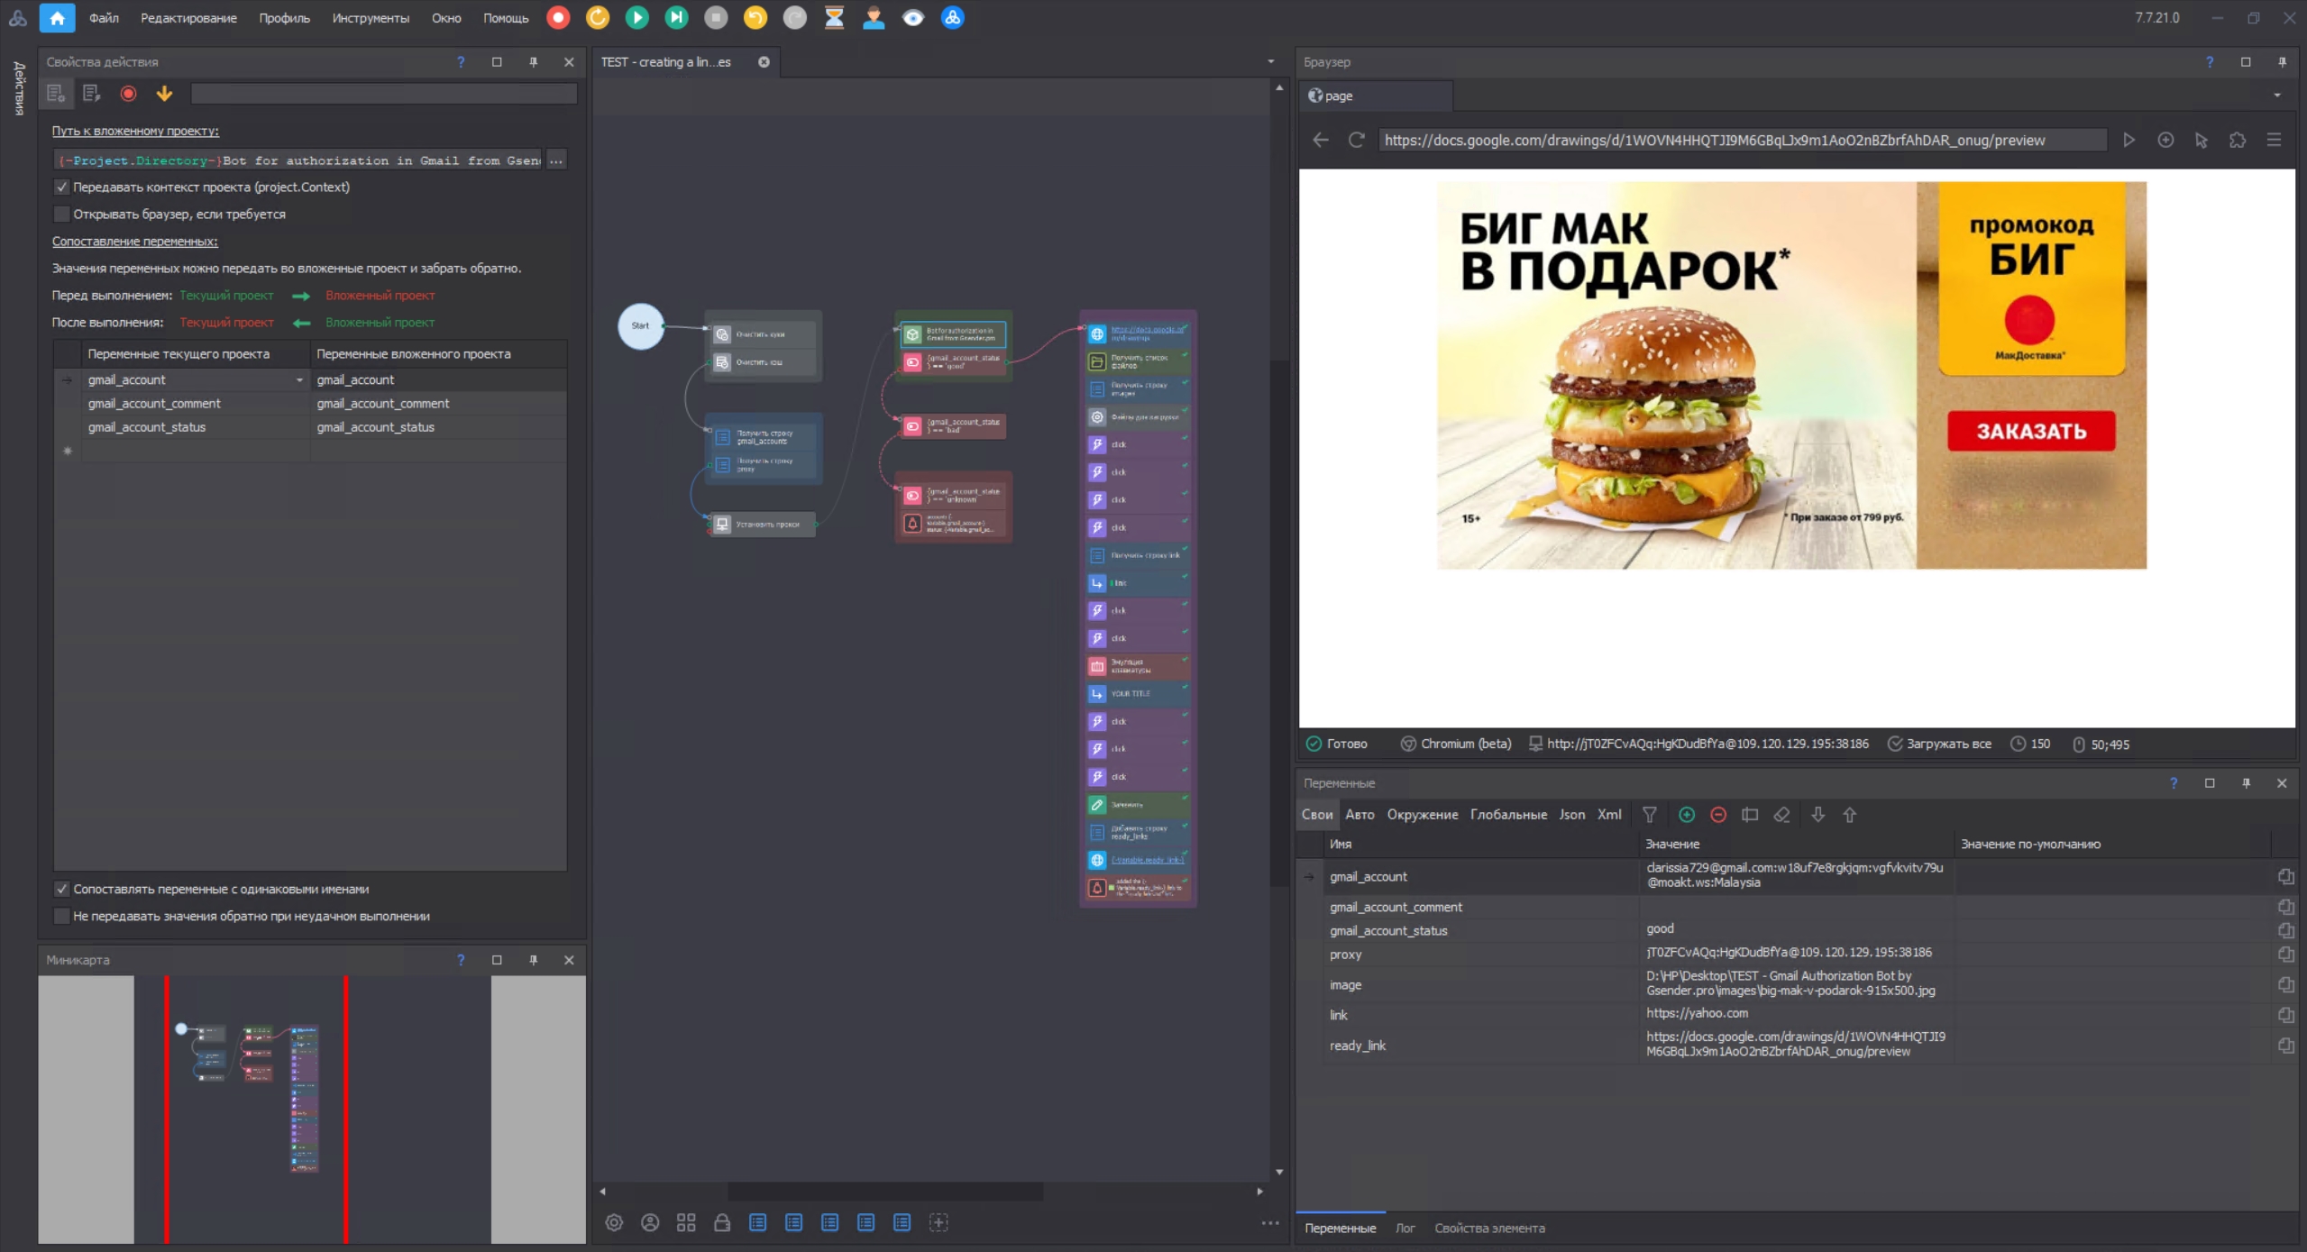Click the yellow Undo arrow icon
The image size is (2307, 1252).
point(755,18)
